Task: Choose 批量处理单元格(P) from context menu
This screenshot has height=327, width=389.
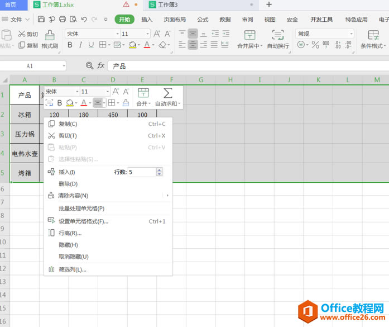Action: (108, 208)
